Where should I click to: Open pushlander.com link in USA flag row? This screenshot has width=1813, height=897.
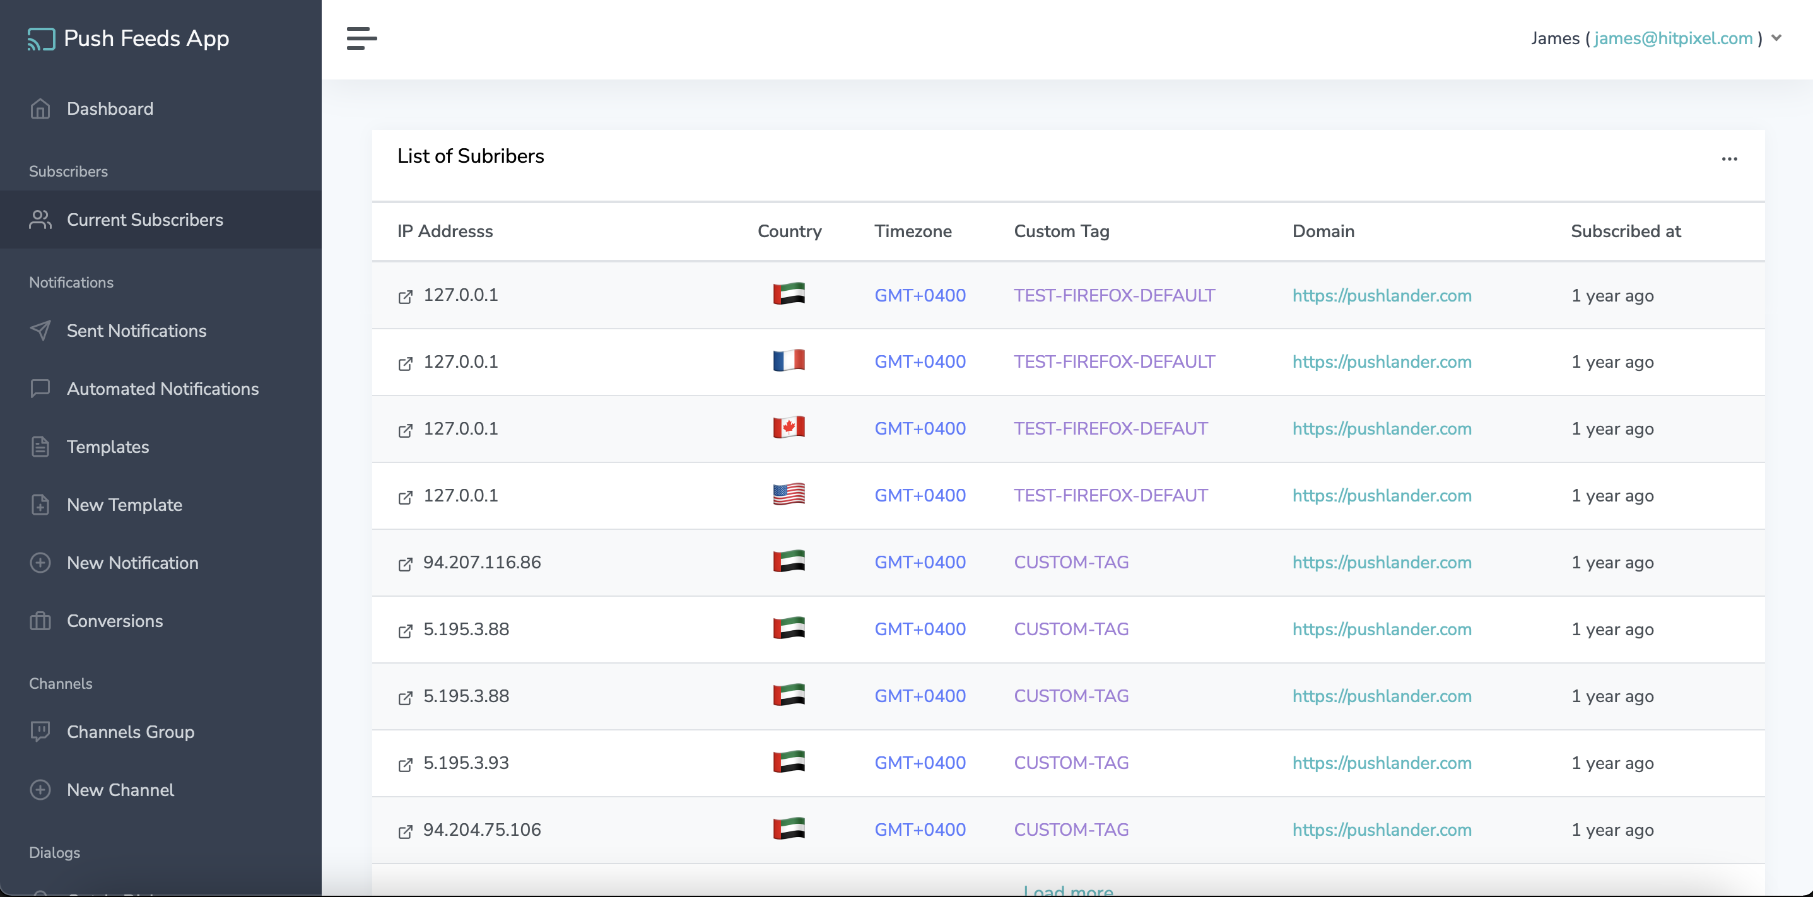(1382, 495)
